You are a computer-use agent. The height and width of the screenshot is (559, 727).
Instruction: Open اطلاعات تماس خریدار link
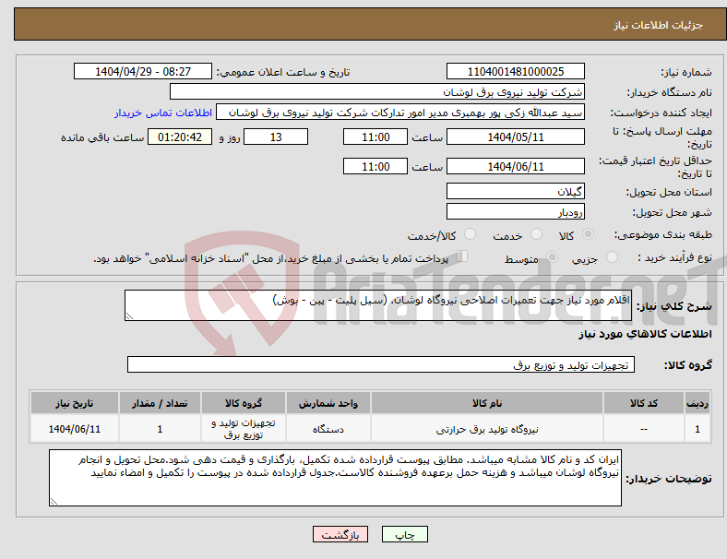(x=163, y=113)
